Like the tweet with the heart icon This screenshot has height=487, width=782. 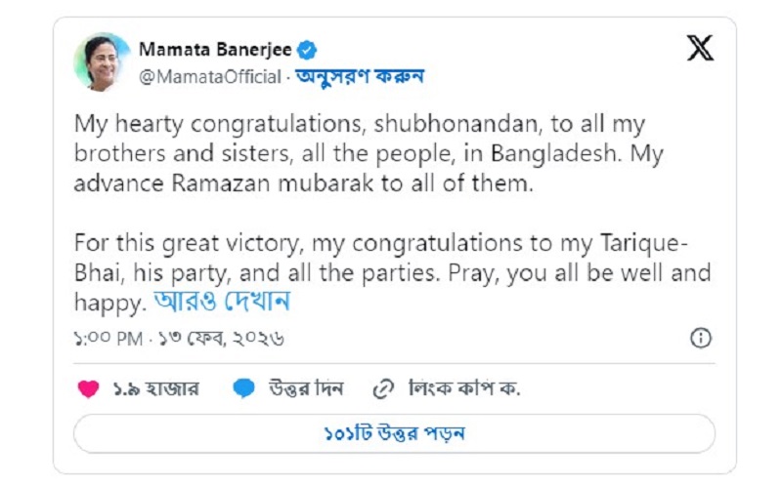tap(88, 388)
